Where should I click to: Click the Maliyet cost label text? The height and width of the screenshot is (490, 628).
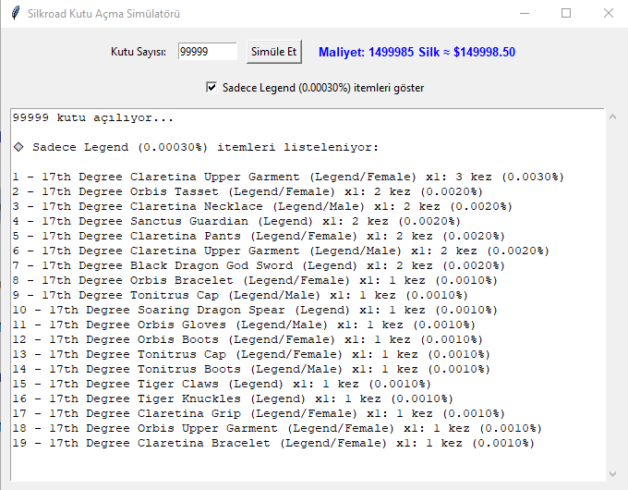point(417,53)
